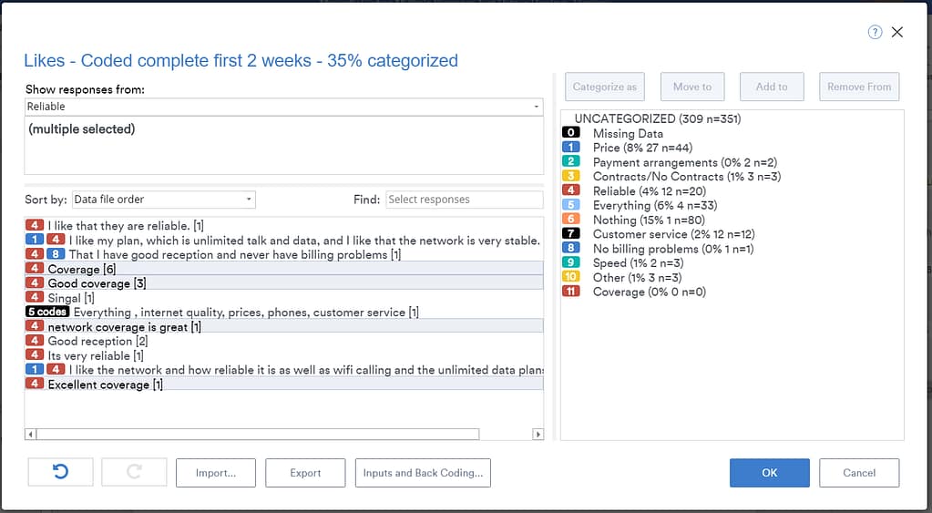The image size is (932, 513).
Task: Click the teal 9 badge beside Speed category
Action: pyautogui.click(x=571, y=263)
